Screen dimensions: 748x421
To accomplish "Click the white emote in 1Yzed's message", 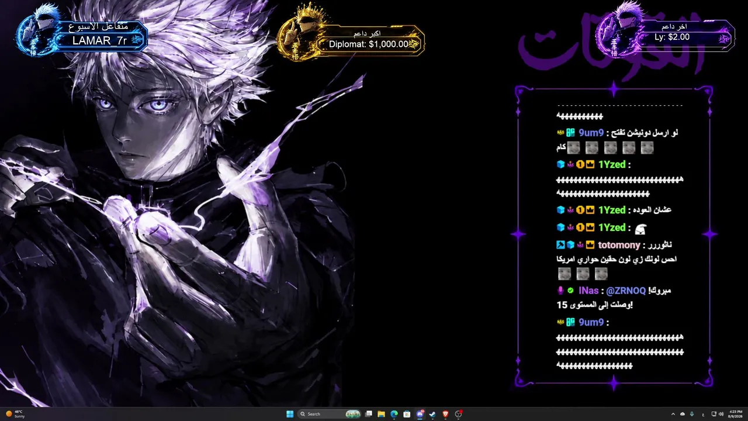I will 640,229.
